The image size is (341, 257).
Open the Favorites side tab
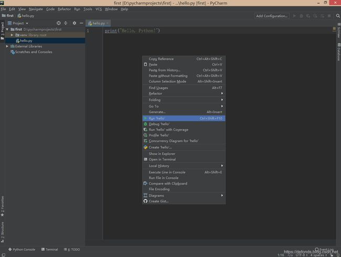pyautogui.click(x=3, y=206)
